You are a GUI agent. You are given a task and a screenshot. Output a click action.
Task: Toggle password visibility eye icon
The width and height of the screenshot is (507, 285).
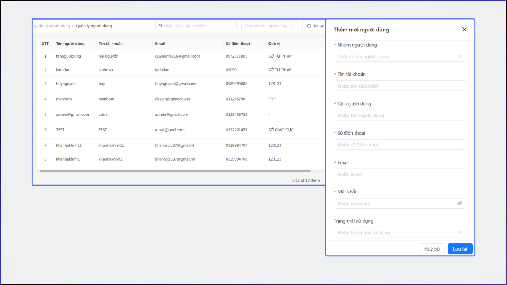[x=460, y=204]
